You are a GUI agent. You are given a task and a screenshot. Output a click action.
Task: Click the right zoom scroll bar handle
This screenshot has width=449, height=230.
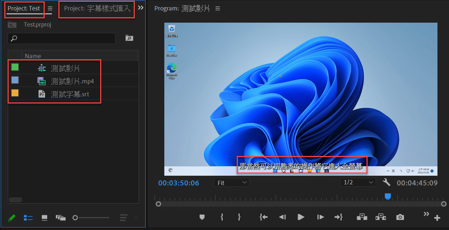[x=444, y=204]
